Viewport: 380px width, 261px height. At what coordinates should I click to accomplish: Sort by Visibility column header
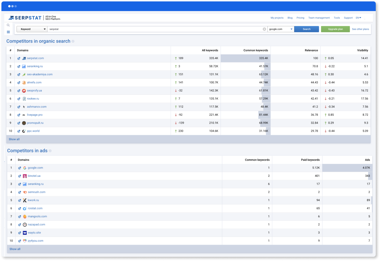tap(362, 50)
